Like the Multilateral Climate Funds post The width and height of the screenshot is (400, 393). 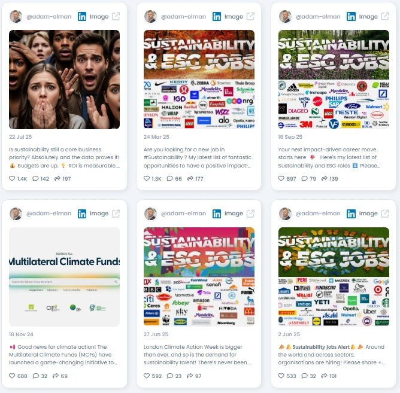12,376
